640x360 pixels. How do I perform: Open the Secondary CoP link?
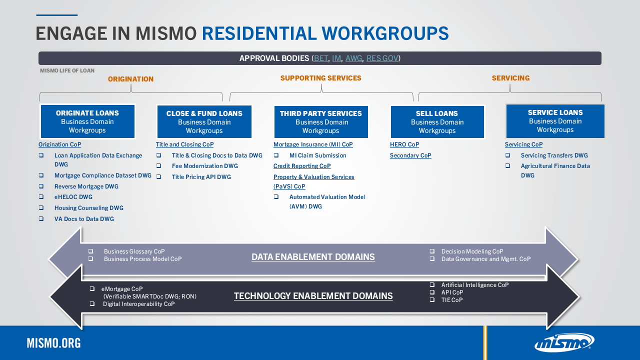pos(410,155)
